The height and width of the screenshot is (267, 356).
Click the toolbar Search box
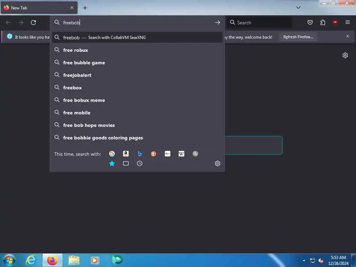click(259, 23)
